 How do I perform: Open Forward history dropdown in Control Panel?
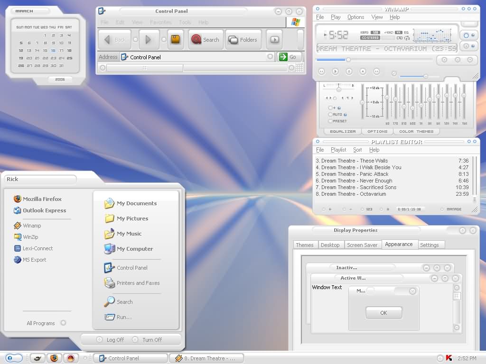click(x=164, y=40)
